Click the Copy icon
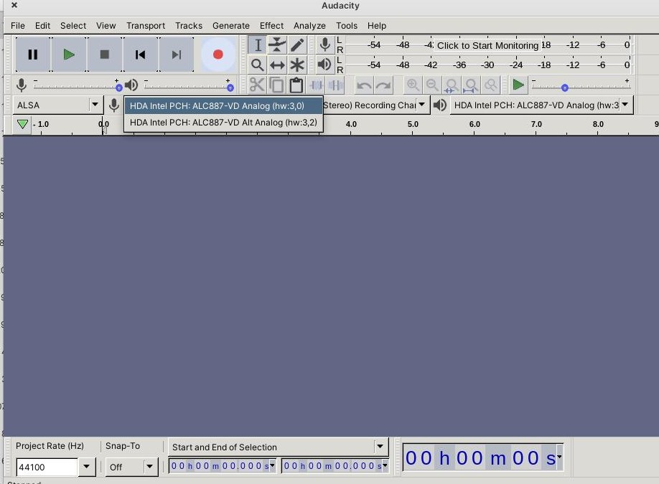Viewport: 659px width, 484px height. [x=276, y=85]
